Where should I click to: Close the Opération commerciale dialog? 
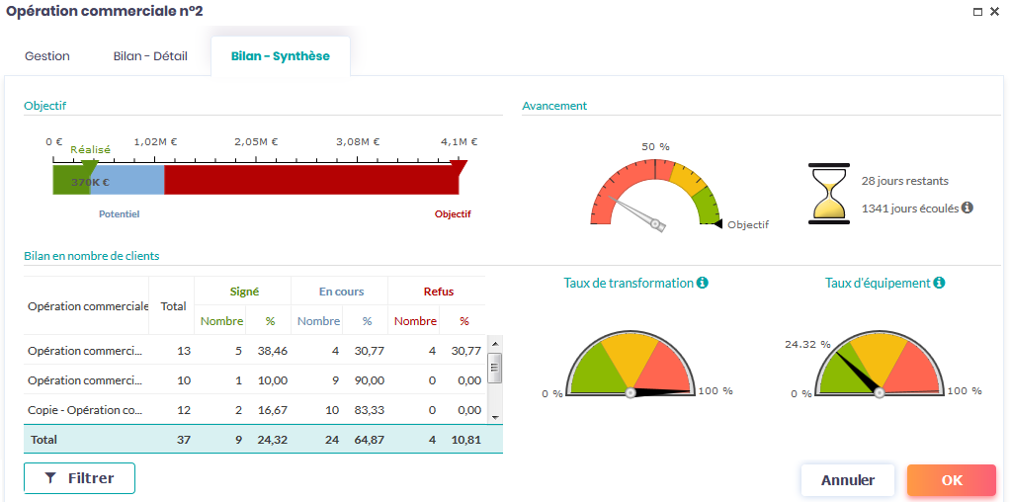[997, 12]
